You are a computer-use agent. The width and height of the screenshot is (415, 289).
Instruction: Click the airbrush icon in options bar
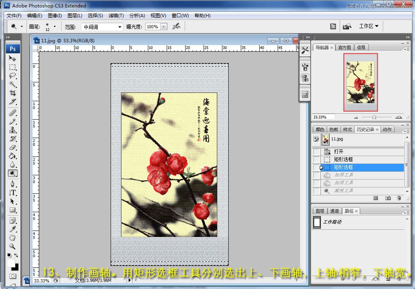click(x=177, y=27)
